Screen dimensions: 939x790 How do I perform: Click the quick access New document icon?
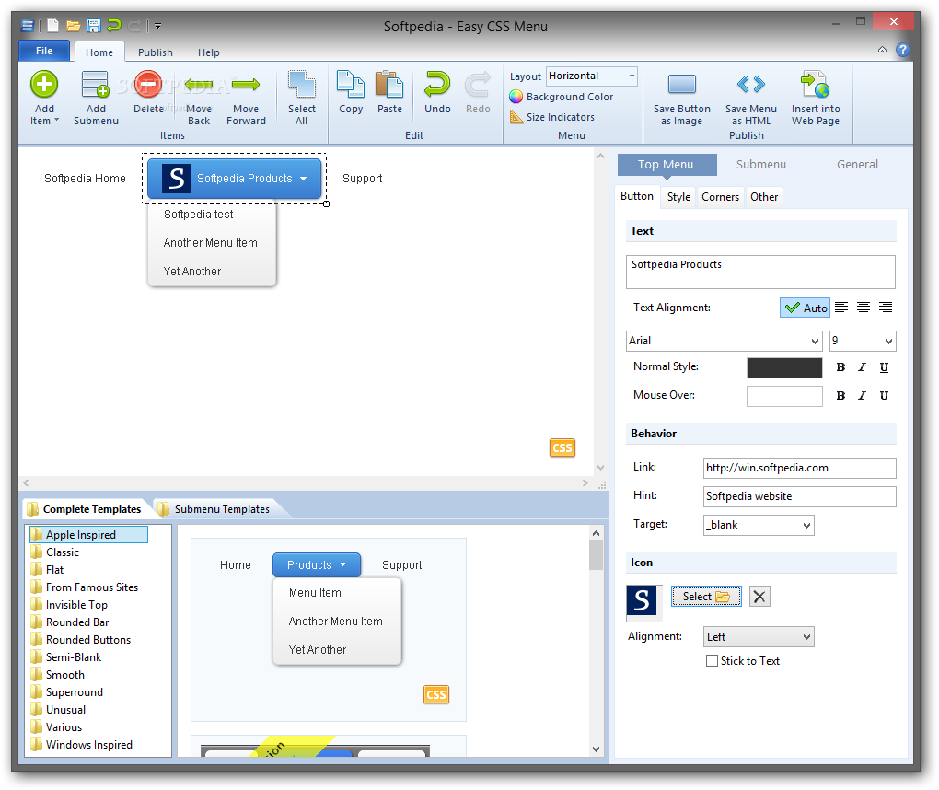point(53,25)
